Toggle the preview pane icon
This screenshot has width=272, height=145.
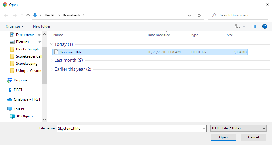click(x=254, y=26)
